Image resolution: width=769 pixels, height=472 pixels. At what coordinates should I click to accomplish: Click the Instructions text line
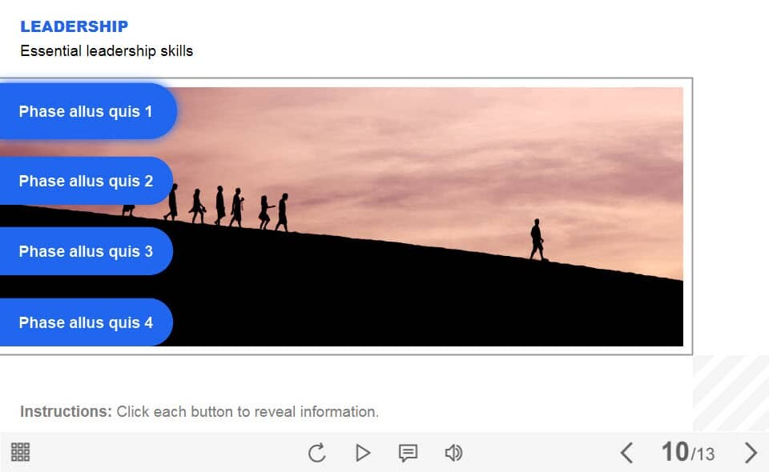click(199, 412)
